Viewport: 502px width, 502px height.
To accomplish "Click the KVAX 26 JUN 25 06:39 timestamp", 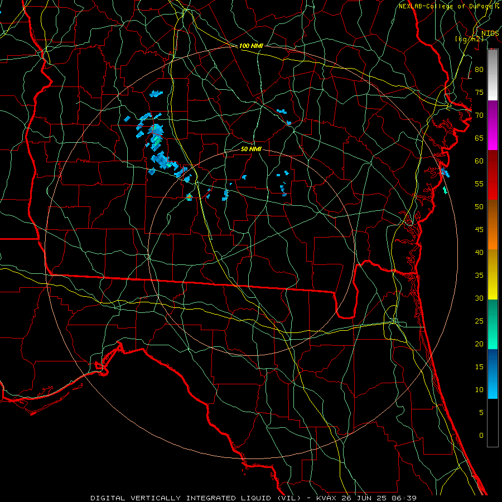I will pos(366,498).
